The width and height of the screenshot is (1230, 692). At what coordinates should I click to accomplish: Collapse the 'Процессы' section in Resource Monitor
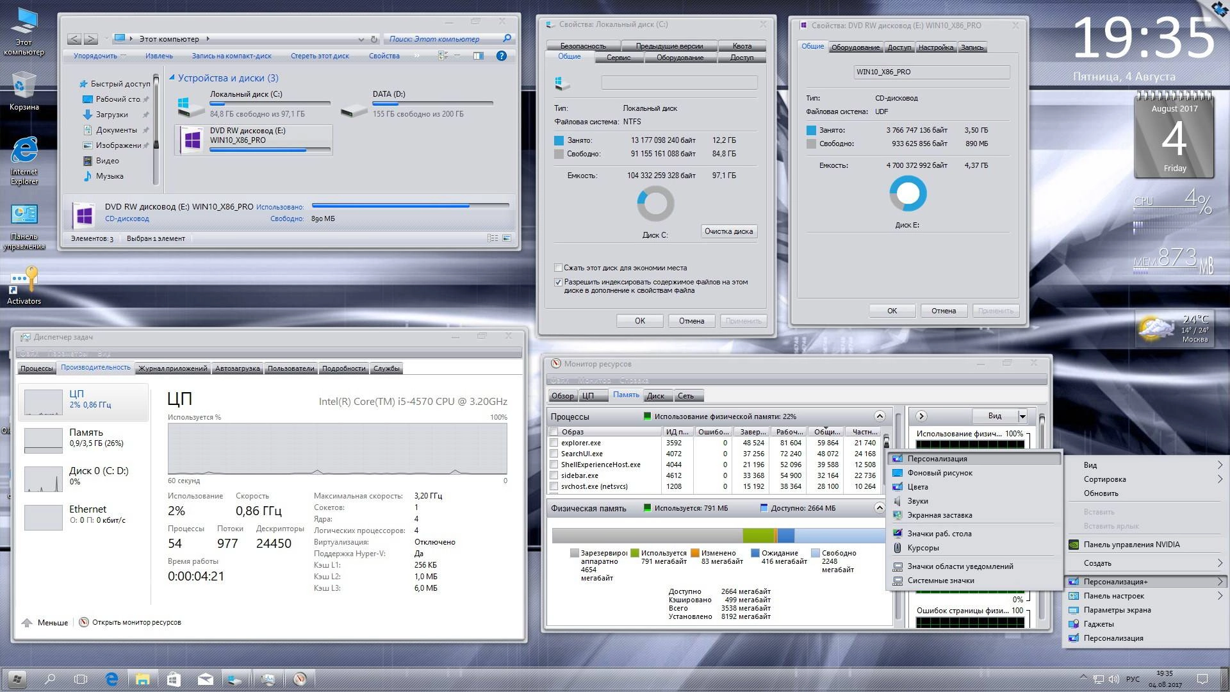click(880, 416)
